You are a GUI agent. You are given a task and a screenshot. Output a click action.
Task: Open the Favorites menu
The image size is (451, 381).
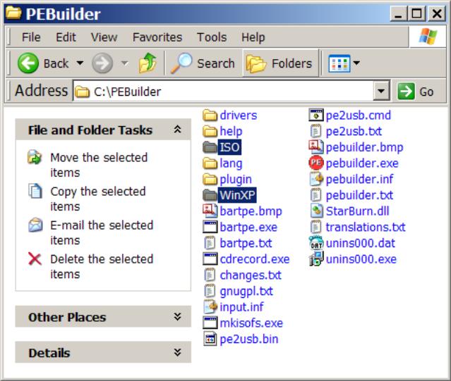(157, 37)
